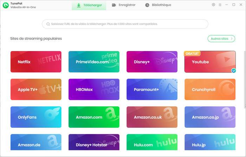Go to the Bibliothèque tab
246x157 pixels.
pyautogui.click(x=158, y=5)
